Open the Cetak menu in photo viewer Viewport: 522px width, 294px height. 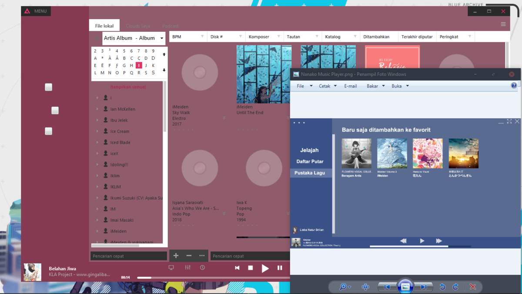point(327,86)
